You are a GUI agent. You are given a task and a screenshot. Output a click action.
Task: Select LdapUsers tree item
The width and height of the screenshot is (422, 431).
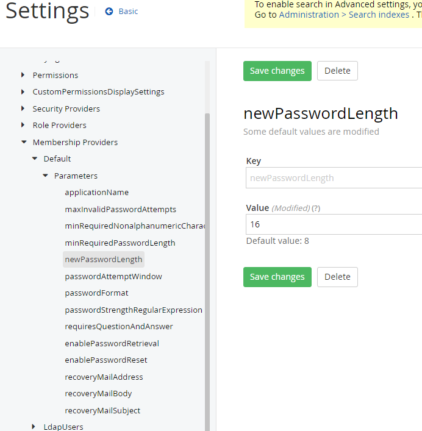click(x=63, y=427)
